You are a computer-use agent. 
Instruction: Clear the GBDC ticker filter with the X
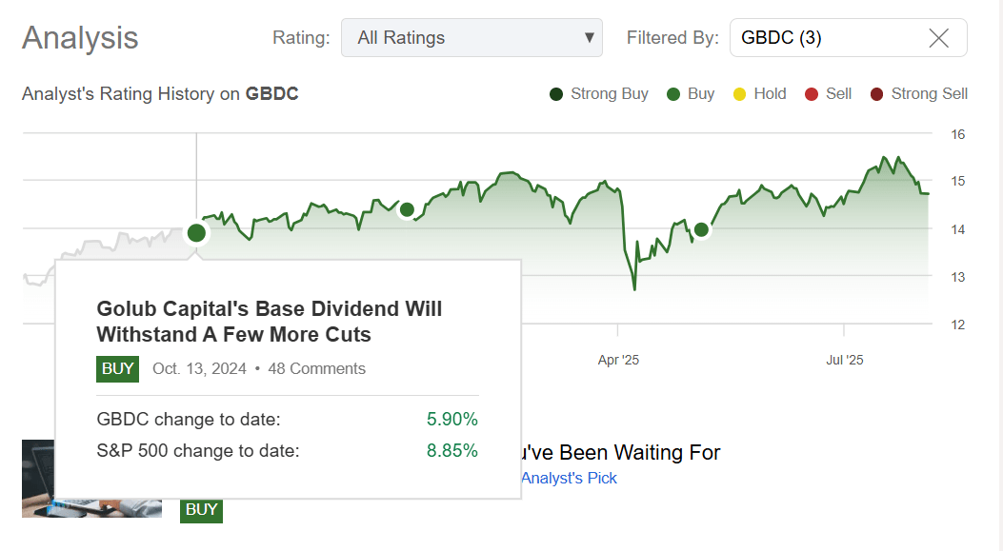(938, 37)
